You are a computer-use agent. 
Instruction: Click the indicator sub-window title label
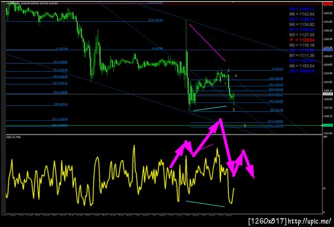(13, 137)
